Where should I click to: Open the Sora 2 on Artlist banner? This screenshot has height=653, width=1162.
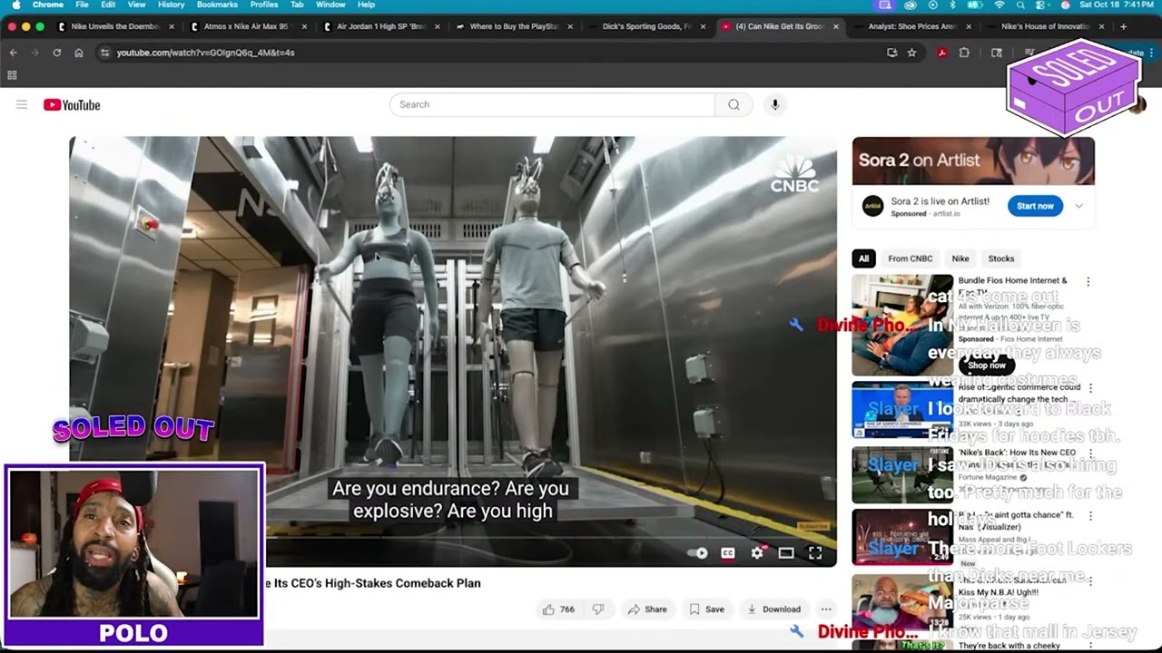coord(973,161)
